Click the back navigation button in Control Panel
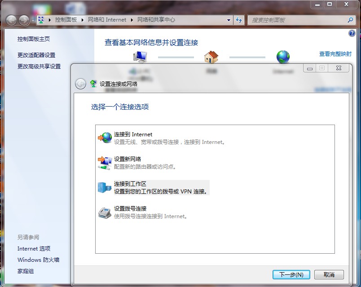 point(11,20)
